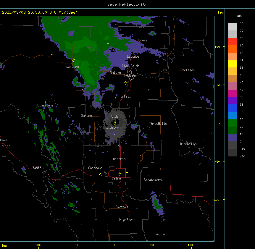Click the dusty pink 45-42 dBZ swatch
255x249 pixels.
(x=233, y=86)
